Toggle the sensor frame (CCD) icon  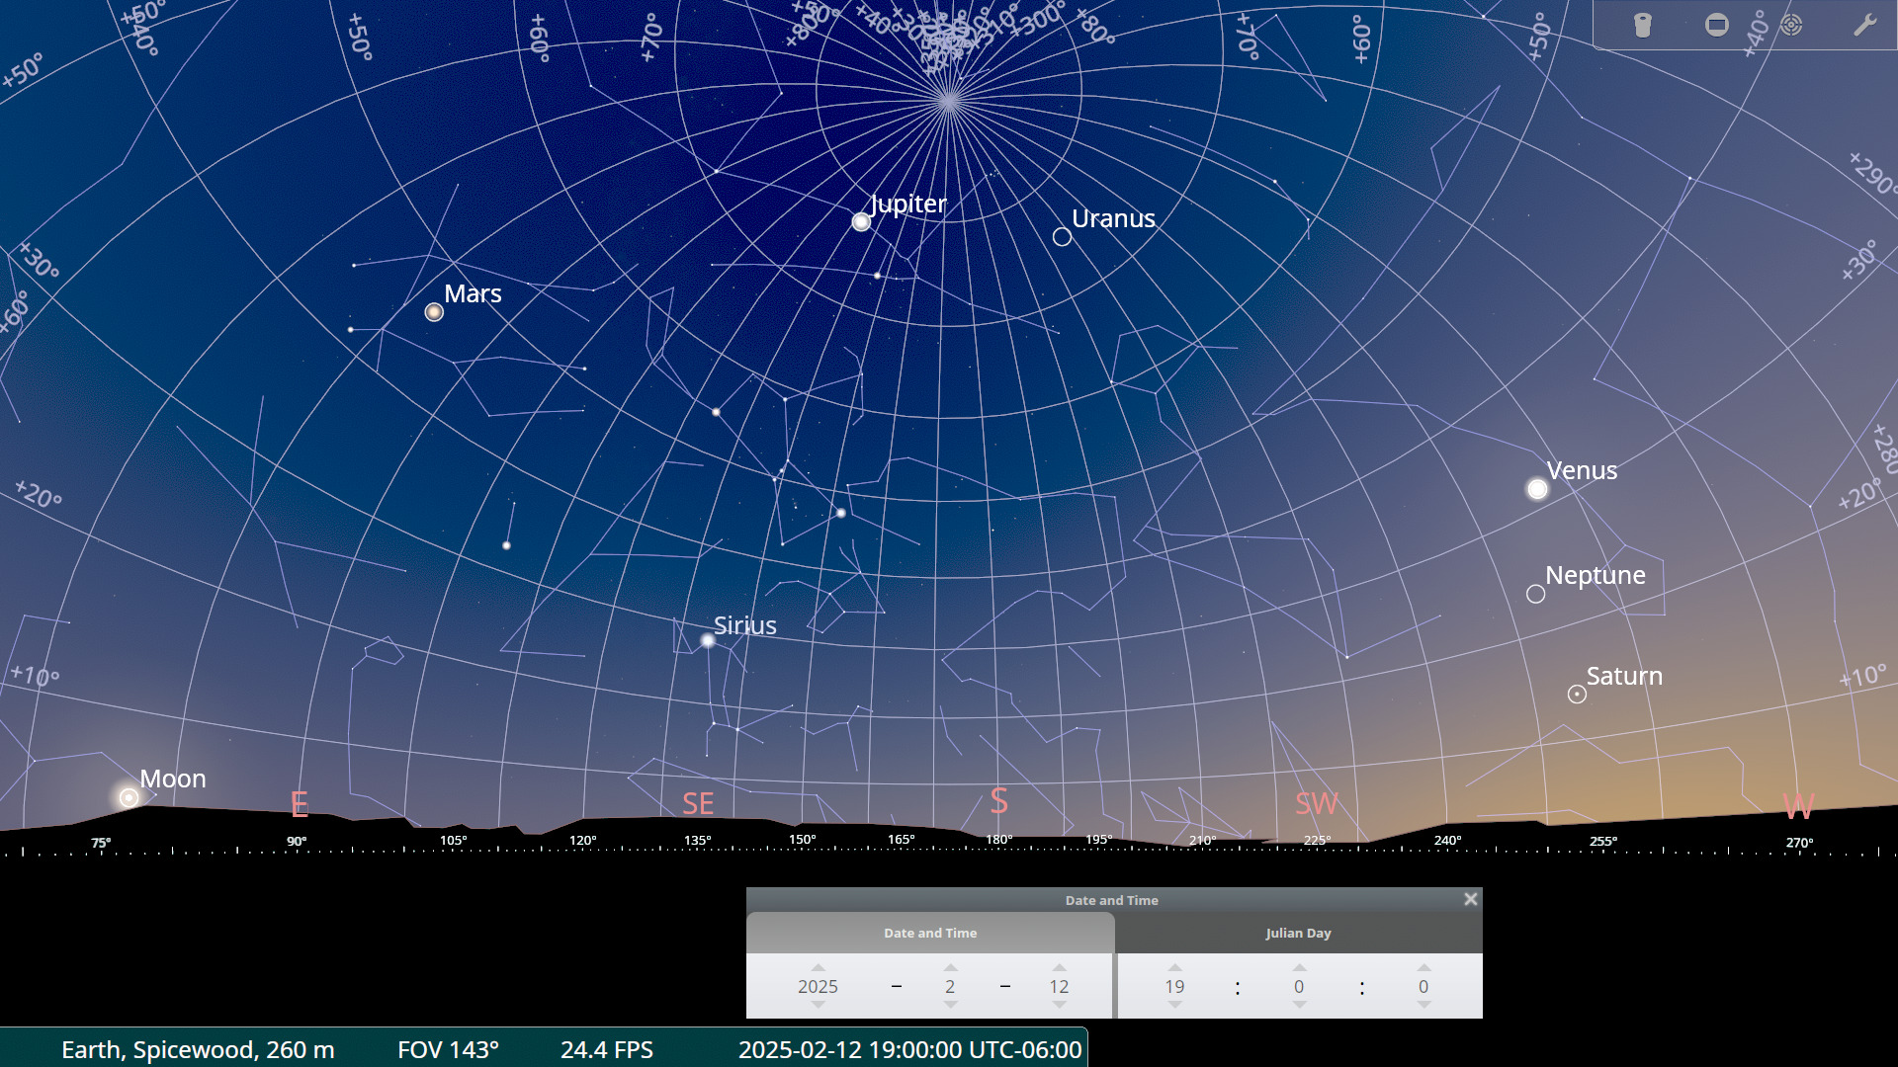tap(1717, 25)
